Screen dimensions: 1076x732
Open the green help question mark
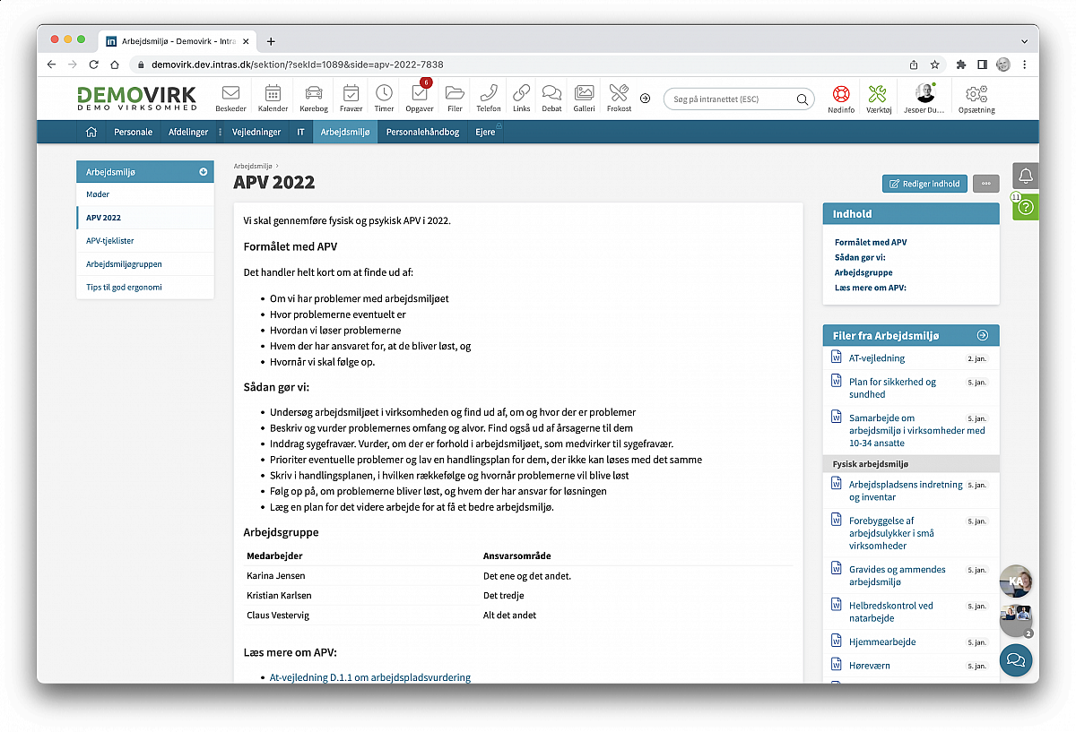[1026, 206]
